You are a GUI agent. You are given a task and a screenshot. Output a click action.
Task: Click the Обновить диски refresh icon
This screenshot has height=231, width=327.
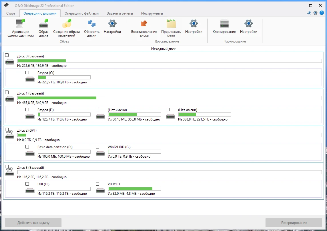click(92, 24)
